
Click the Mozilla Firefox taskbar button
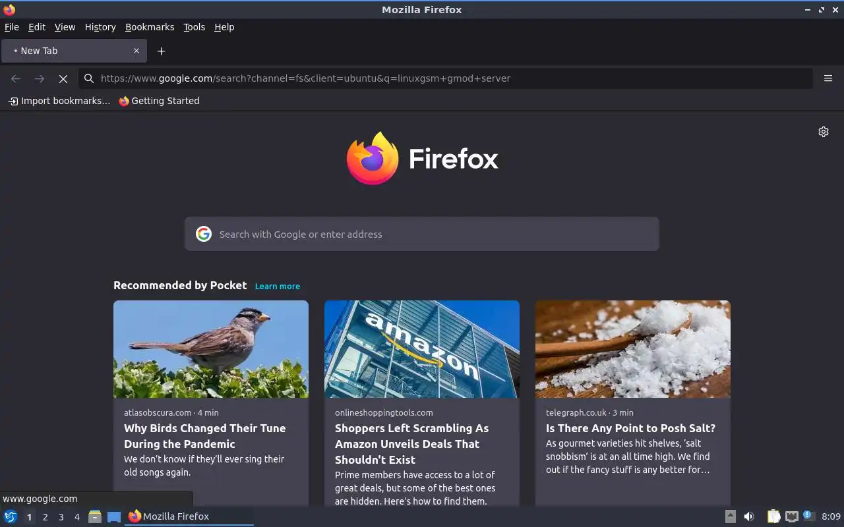click(x=189, y=516)
